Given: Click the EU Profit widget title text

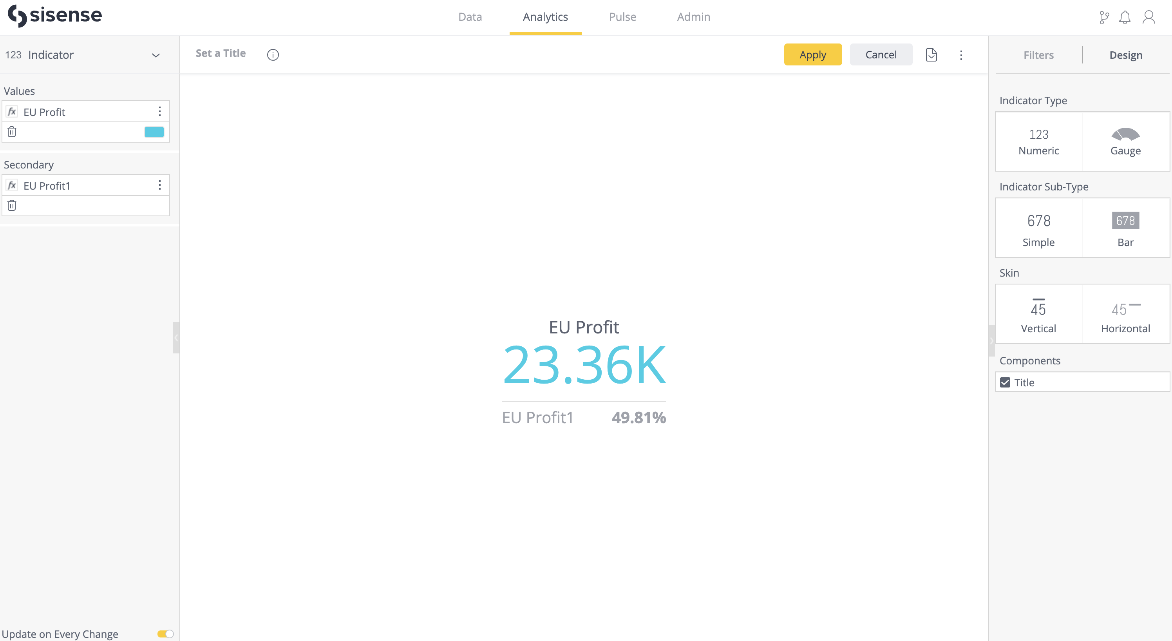Looking at the screenshot, I should pos(584,327).
